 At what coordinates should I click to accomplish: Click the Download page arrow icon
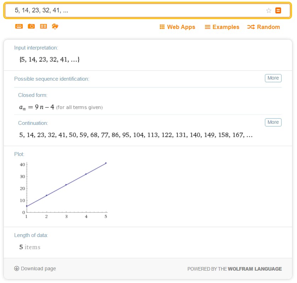17,268
